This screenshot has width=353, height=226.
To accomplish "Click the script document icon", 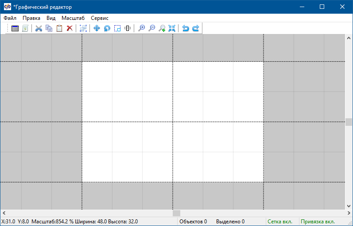I will click(x=25, y=28).
